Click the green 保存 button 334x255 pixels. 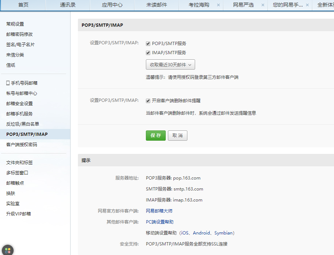pos(156,136)
